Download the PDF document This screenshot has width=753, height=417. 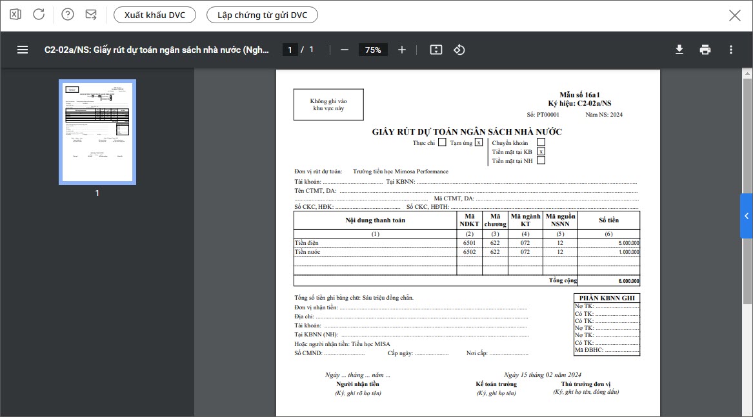(679, 50)
